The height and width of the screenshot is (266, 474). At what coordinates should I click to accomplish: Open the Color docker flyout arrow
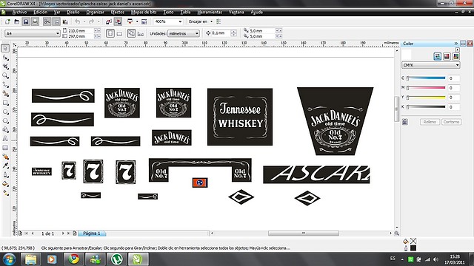(457, 50)
